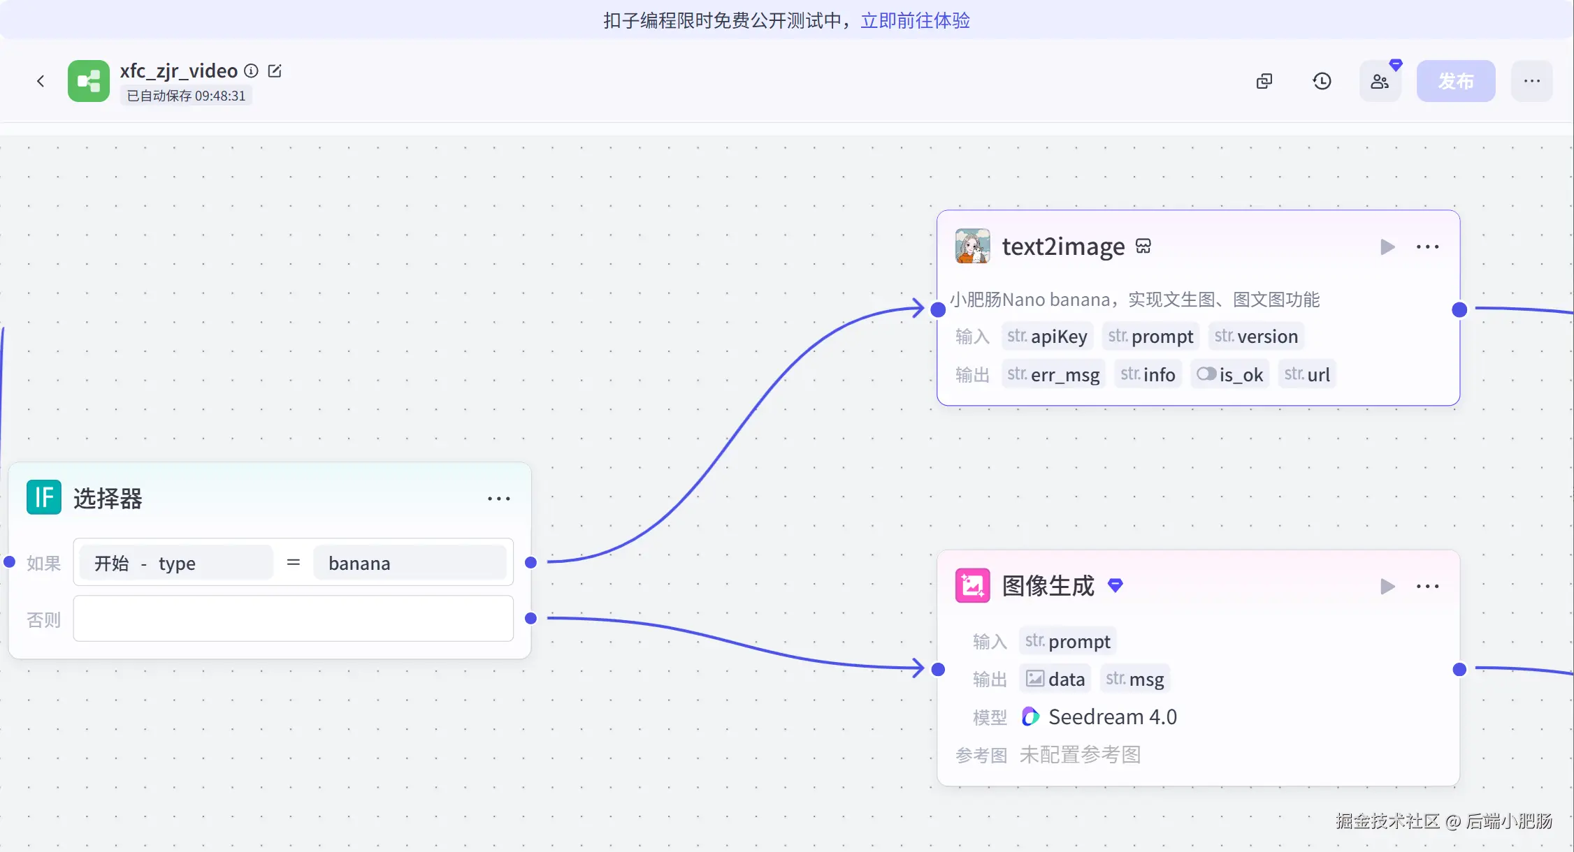Viewport: 1574px width, 852px height.
Task: Follow the 立即前往体验 link in banner
Action: point(915,20)
